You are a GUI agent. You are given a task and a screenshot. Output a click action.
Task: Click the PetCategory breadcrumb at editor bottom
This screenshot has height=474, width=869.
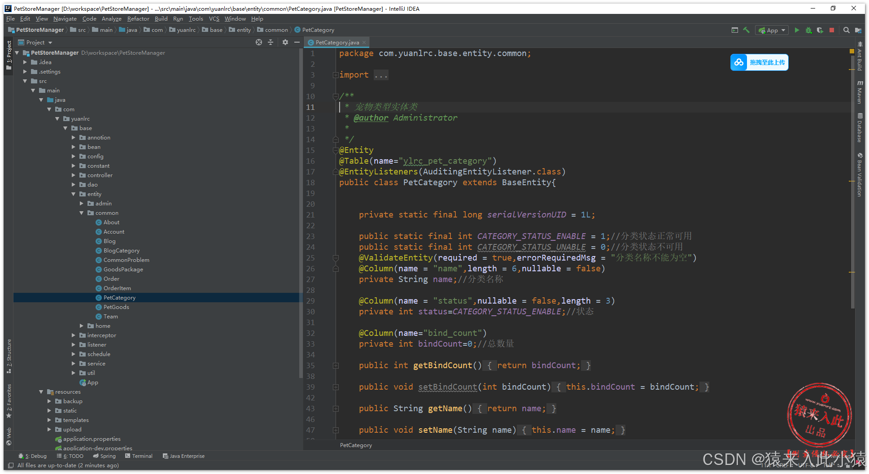(356, 445)
